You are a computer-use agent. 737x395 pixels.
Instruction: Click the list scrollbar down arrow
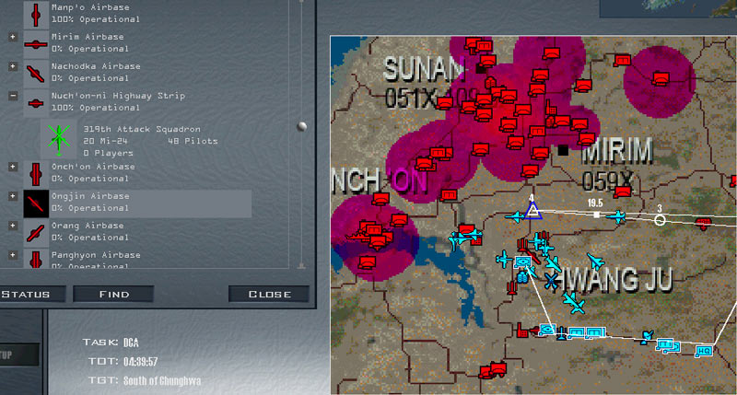coord(301,266)
